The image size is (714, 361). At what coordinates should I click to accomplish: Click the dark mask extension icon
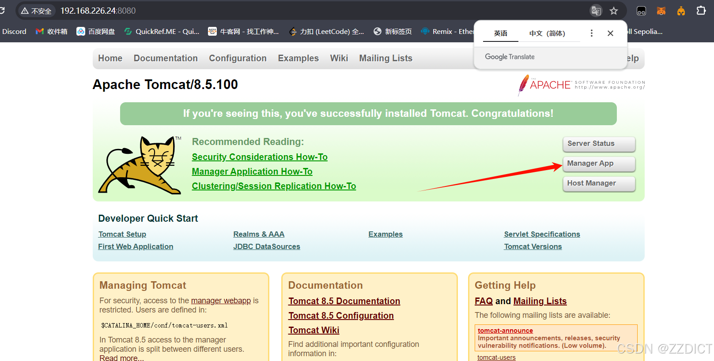pos(641,11)
